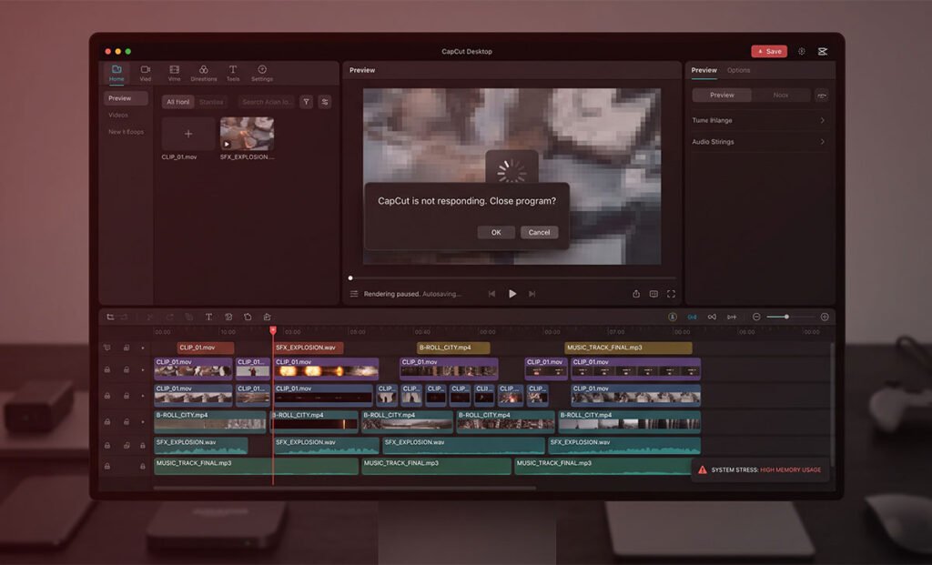
Task: Click the small icon button next to Noox
Action: (x=822, y=95)
